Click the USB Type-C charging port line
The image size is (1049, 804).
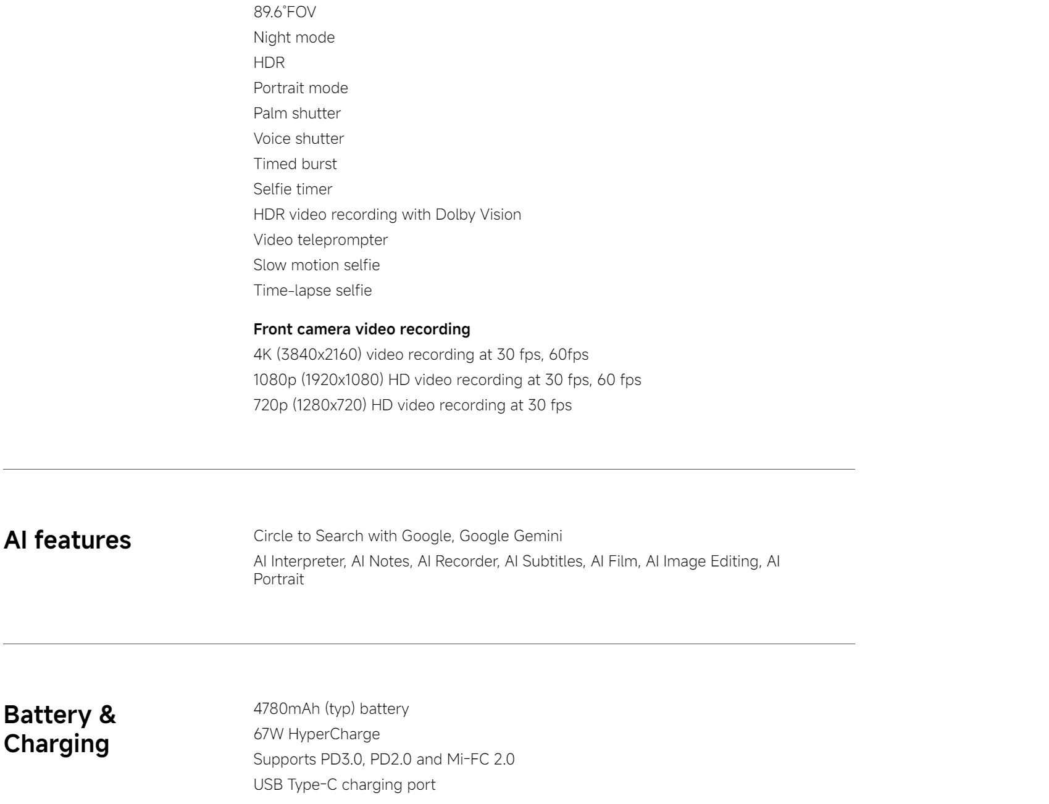pos(345,785)
